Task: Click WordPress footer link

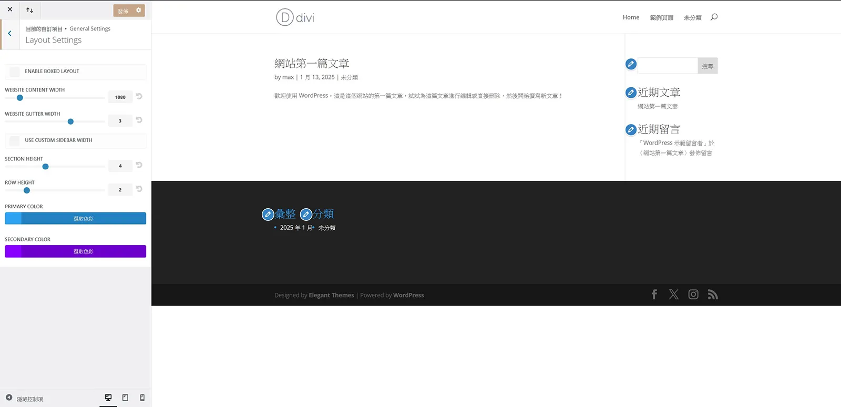Action: [x=408, y=296]
